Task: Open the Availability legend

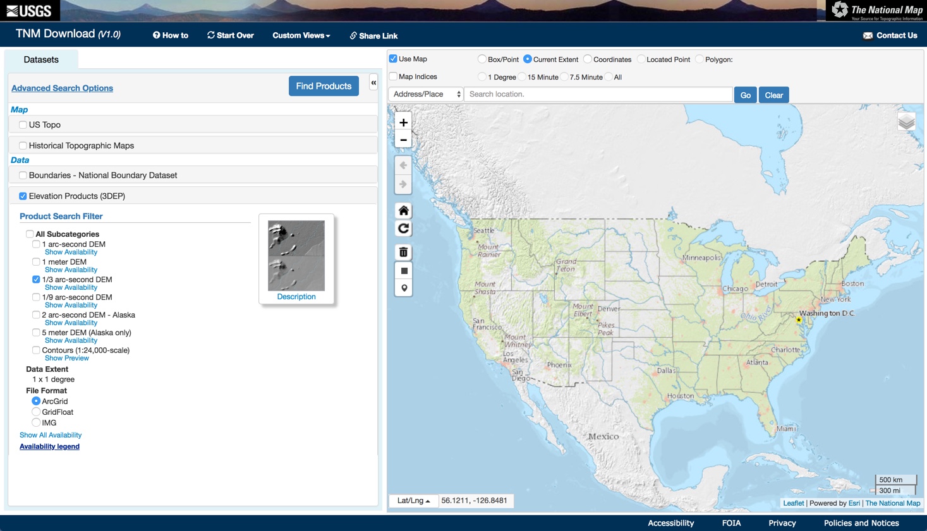Action: 49,446
